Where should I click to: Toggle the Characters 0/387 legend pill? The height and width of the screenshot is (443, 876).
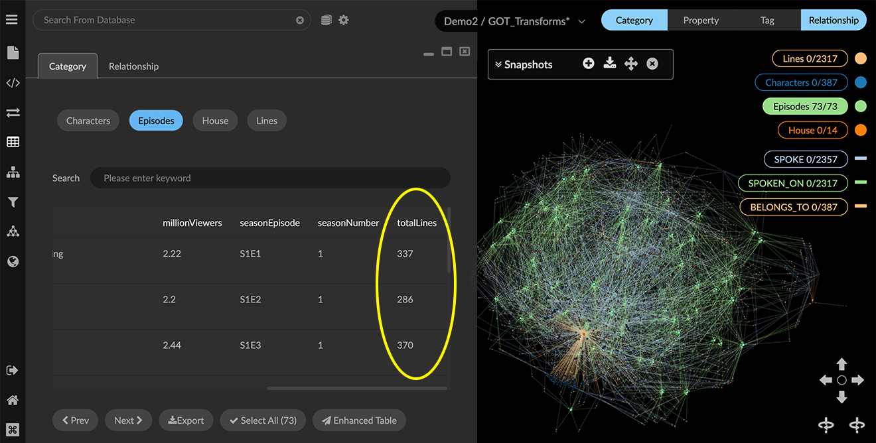tap(801, 82)
